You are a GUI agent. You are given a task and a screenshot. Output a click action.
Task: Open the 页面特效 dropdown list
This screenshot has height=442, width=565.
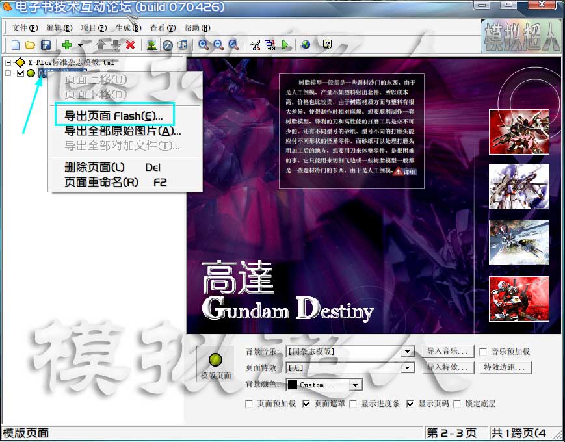coord(407,368)
